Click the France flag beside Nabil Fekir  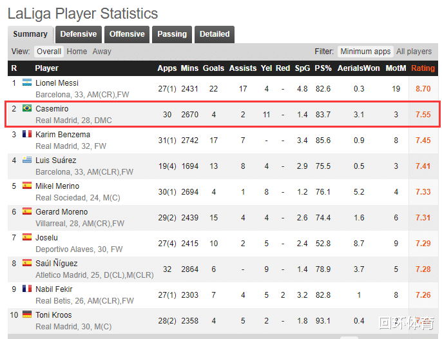[27, 289]
